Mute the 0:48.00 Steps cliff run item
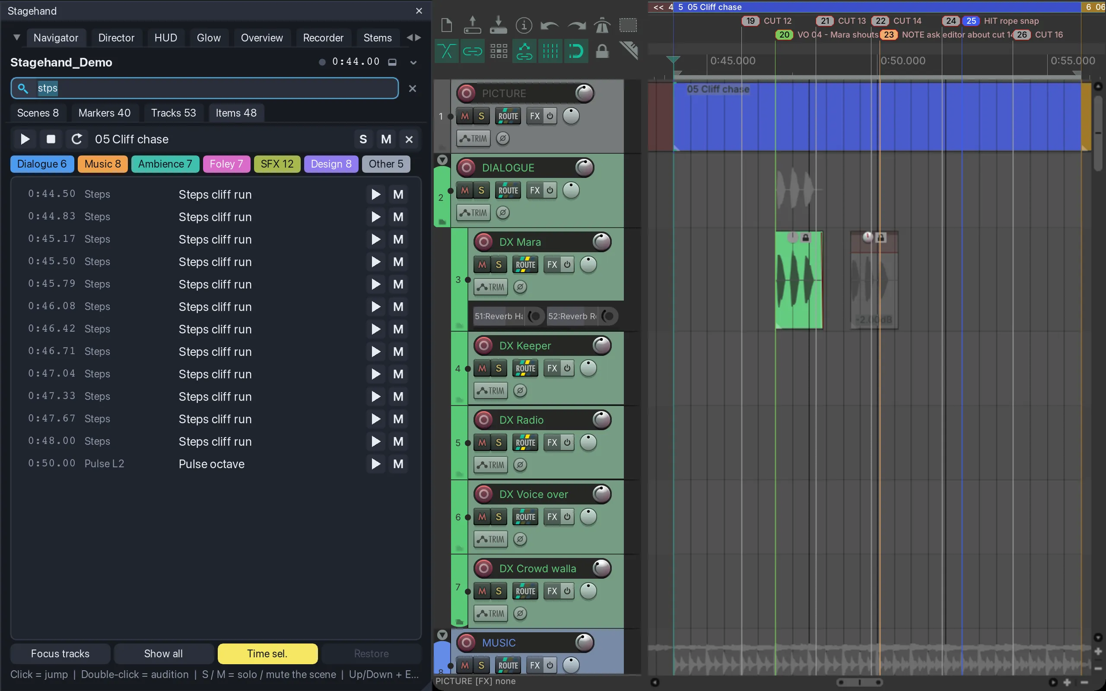 [x=398, y=441]
